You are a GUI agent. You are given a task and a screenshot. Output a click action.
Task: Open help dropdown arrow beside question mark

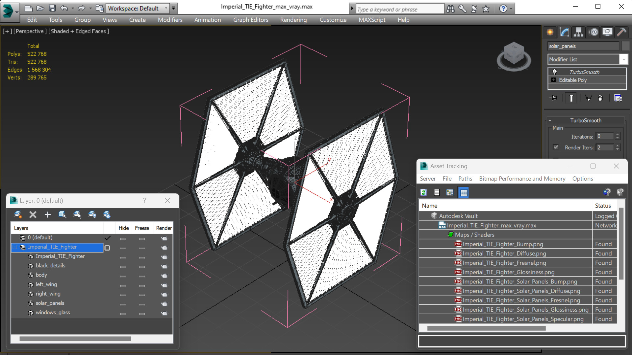(x=511, y=9)
